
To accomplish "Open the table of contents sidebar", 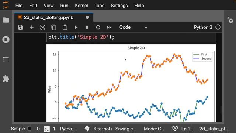I will pyautogui.click(x=6, y=59).
